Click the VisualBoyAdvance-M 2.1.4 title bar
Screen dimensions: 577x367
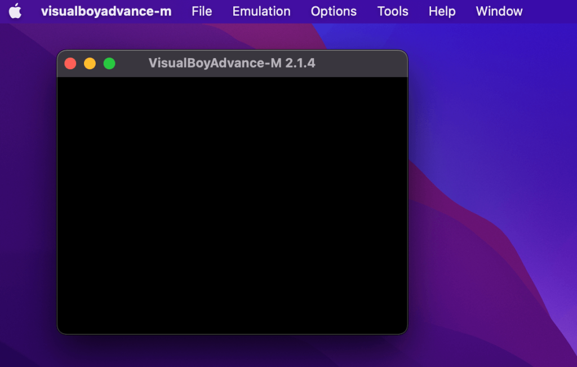231,63
